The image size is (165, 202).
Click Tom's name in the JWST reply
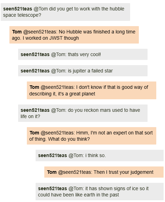coord(17,32)
